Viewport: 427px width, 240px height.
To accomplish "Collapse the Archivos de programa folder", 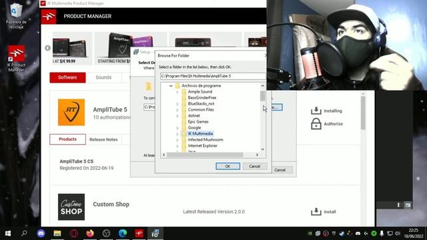I will [x=171, y=86].
